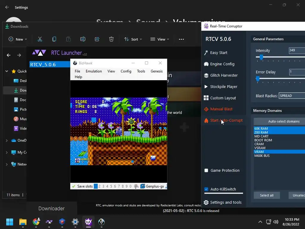Open Real-Time Corruptor taskbar icon

click(88, 222)
